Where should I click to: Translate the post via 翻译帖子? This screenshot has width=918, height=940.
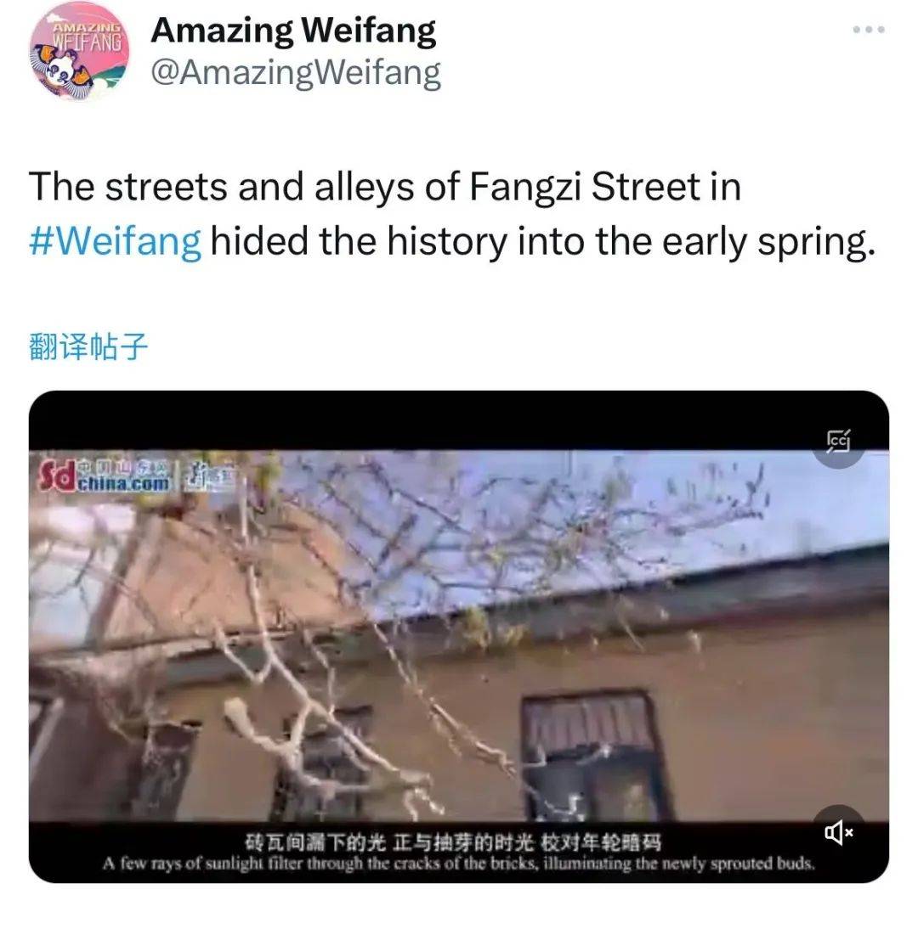(88, 346)
